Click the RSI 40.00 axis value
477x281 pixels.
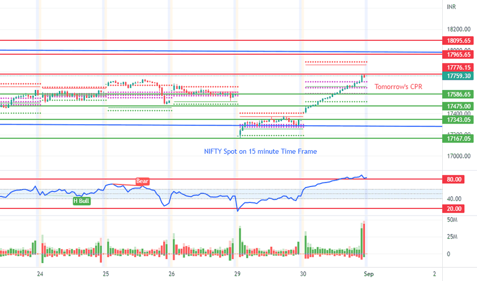pos(454,199)
